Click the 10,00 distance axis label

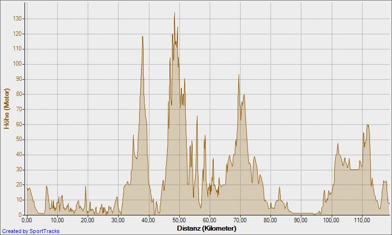coord(57,220)
